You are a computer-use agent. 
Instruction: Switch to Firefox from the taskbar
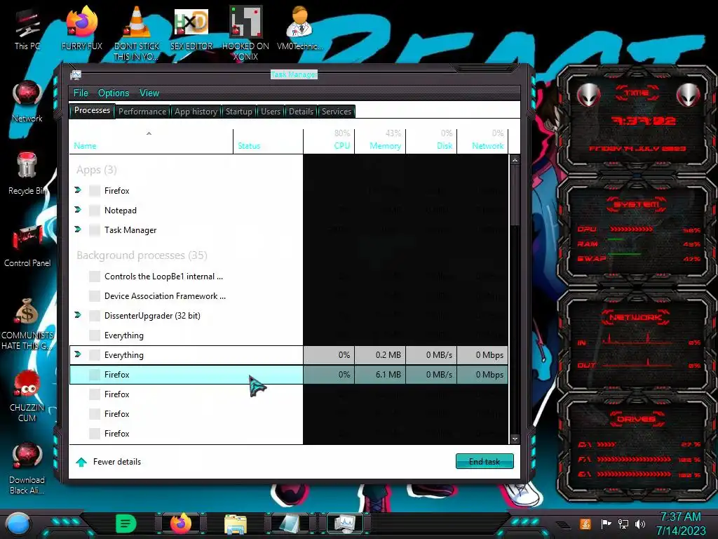[181, 524]
